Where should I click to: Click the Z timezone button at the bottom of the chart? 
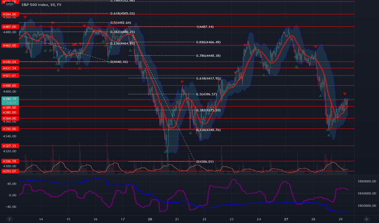click(x=10, y=219)
